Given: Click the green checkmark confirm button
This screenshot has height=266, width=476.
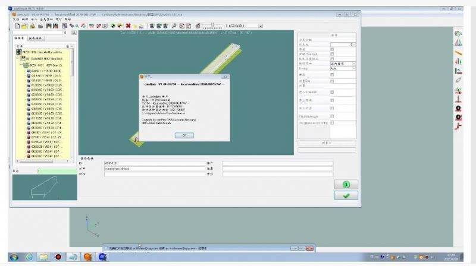Looking at the screenshot, I should click(x=346, y=196).
